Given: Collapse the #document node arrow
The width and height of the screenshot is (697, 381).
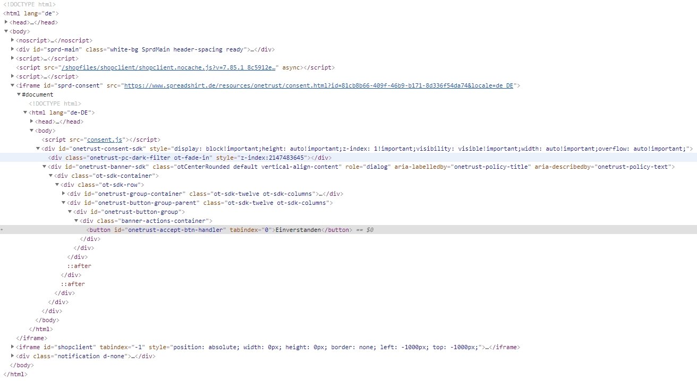Looking at the screenshot, I should point(19,94).
